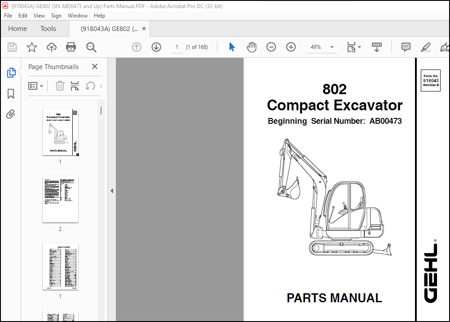Open the Edit menu
The image size is (450, 322).
click(22, 16)
